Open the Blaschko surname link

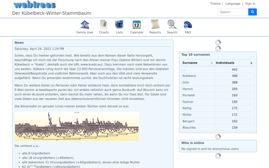pyautogui.click(x=189, y=128)
